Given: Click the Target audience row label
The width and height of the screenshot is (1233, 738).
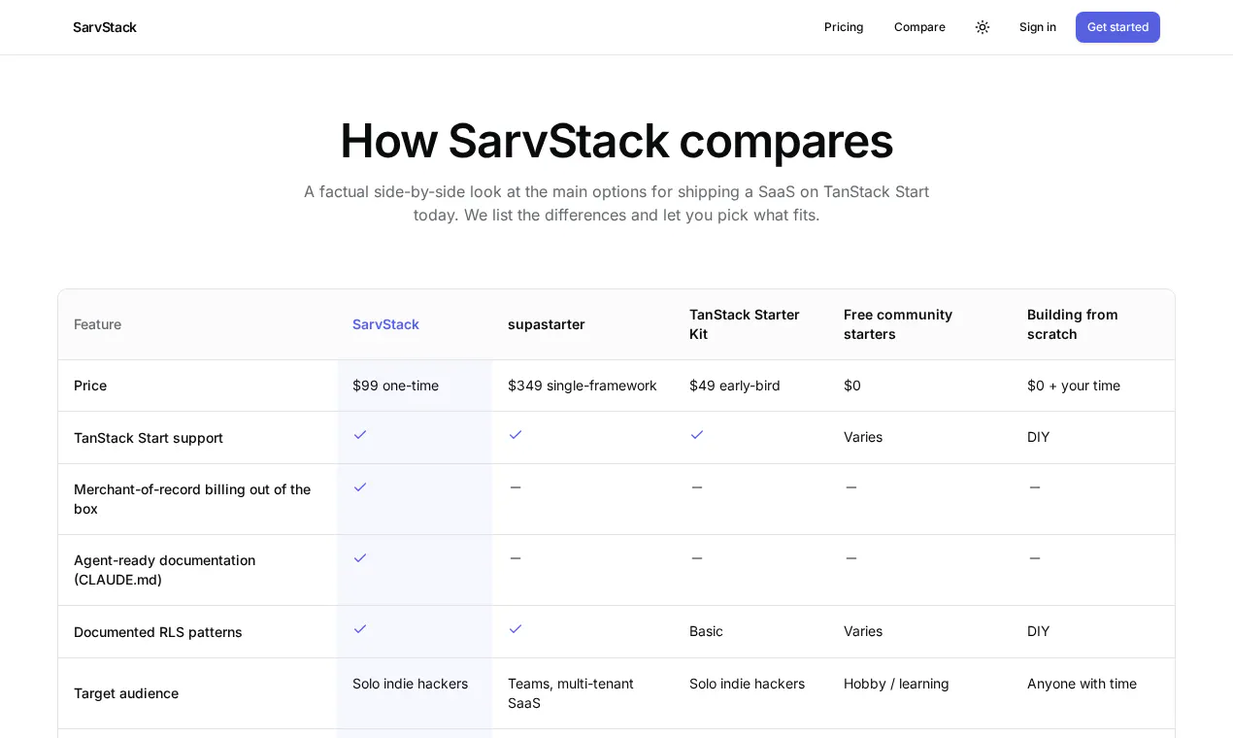Looking at the screenshot, I should pyautogui.click(x=126, y=693).
